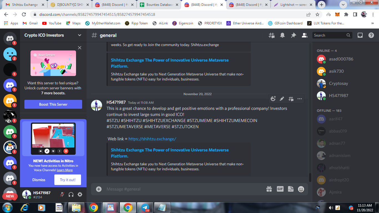Select member Cryptosay

338,83
